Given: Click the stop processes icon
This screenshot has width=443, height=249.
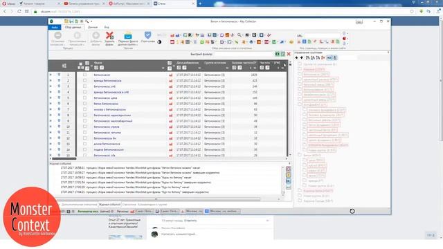Looking at the screenshot, I should (57, 35).
